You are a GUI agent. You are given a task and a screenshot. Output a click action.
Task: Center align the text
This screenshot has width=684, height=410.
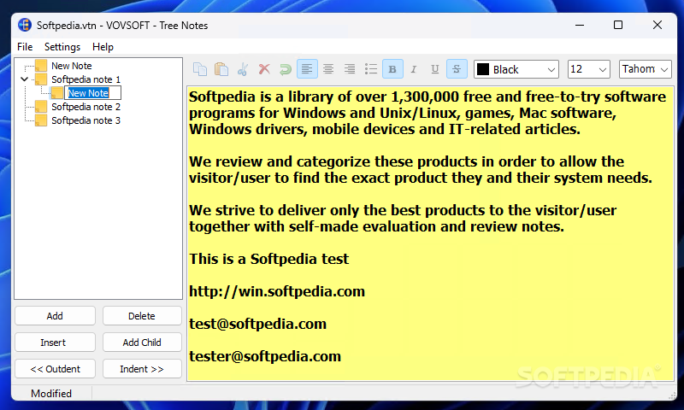[328, 69]
